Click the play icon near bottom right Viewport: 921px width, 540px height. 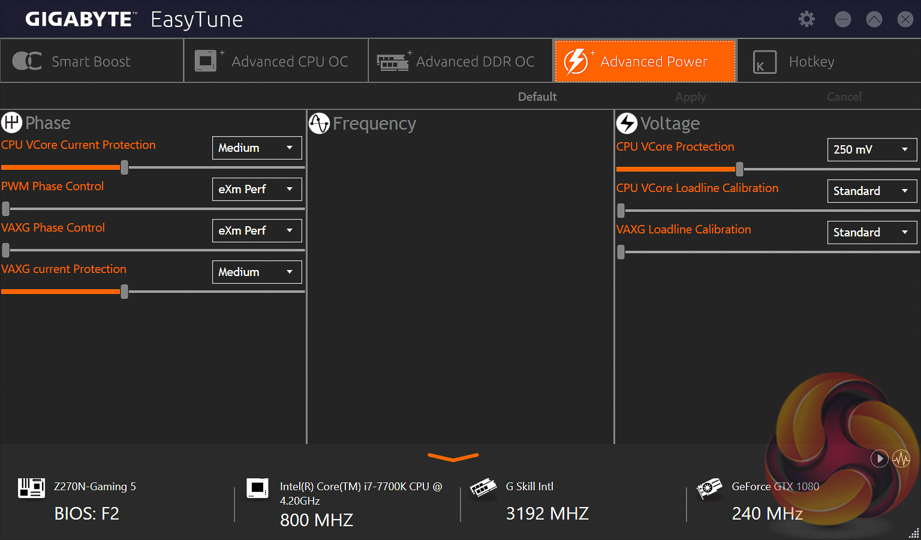tap(879, 459)
